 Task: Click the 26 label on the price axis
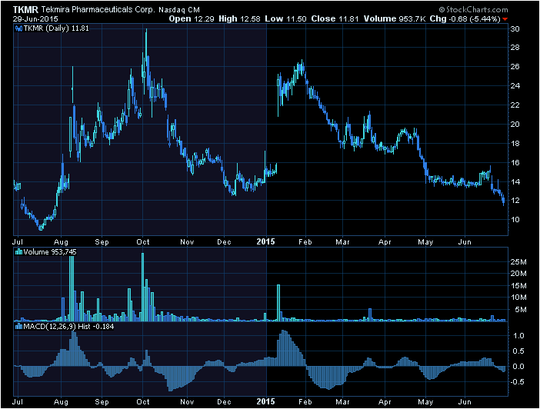point(515,66)
